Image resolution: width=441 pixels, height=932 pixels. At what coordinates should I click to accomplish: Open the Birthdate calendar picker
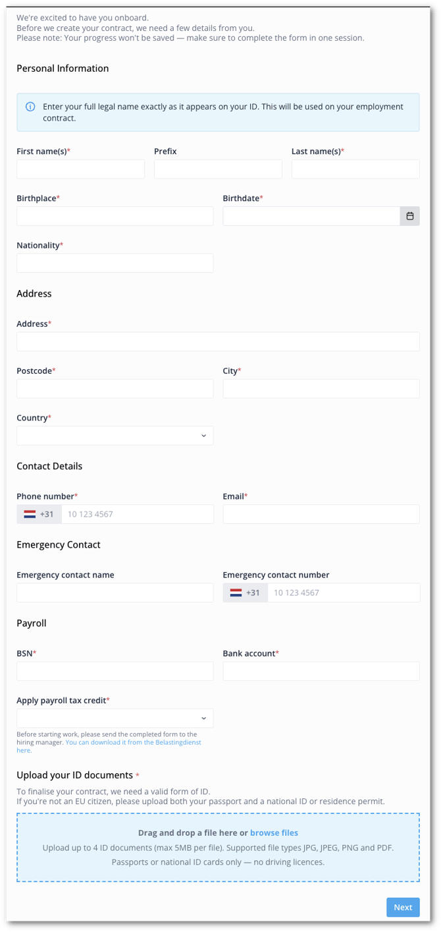(x=410, y=216)
